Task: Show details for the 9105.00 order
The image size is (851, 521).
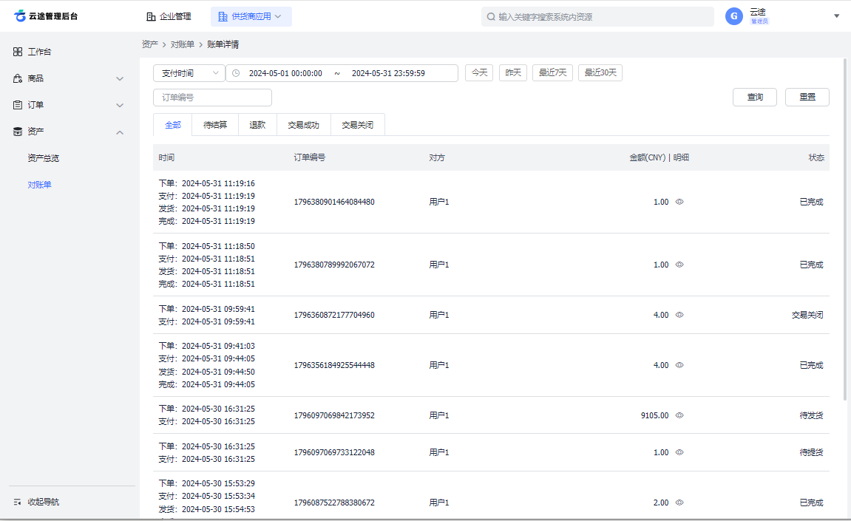Action: pyautogui.click(x=679, y=415)
